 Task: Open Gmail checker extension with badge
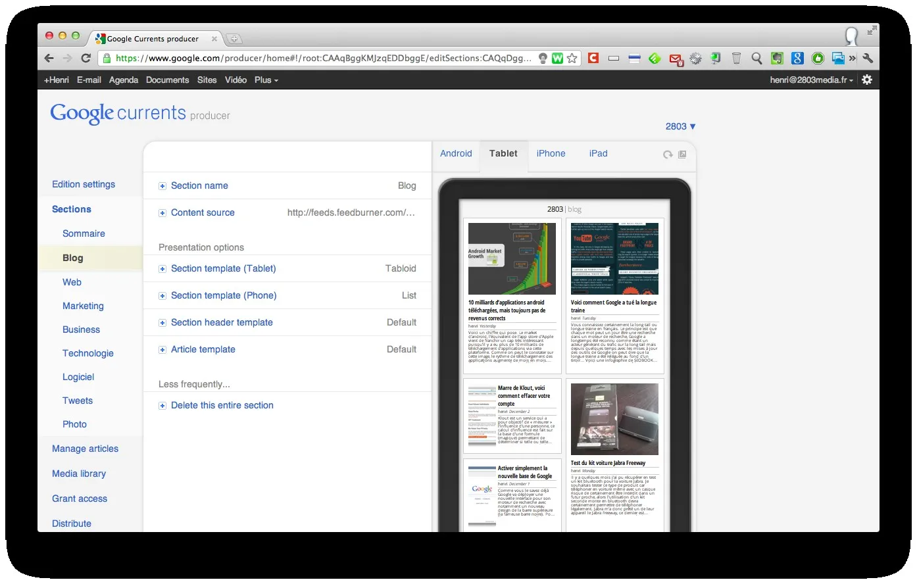[x=676, y=59]
